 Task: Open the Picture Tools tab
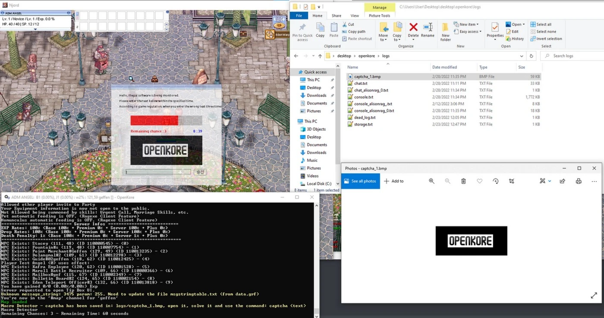379,16
